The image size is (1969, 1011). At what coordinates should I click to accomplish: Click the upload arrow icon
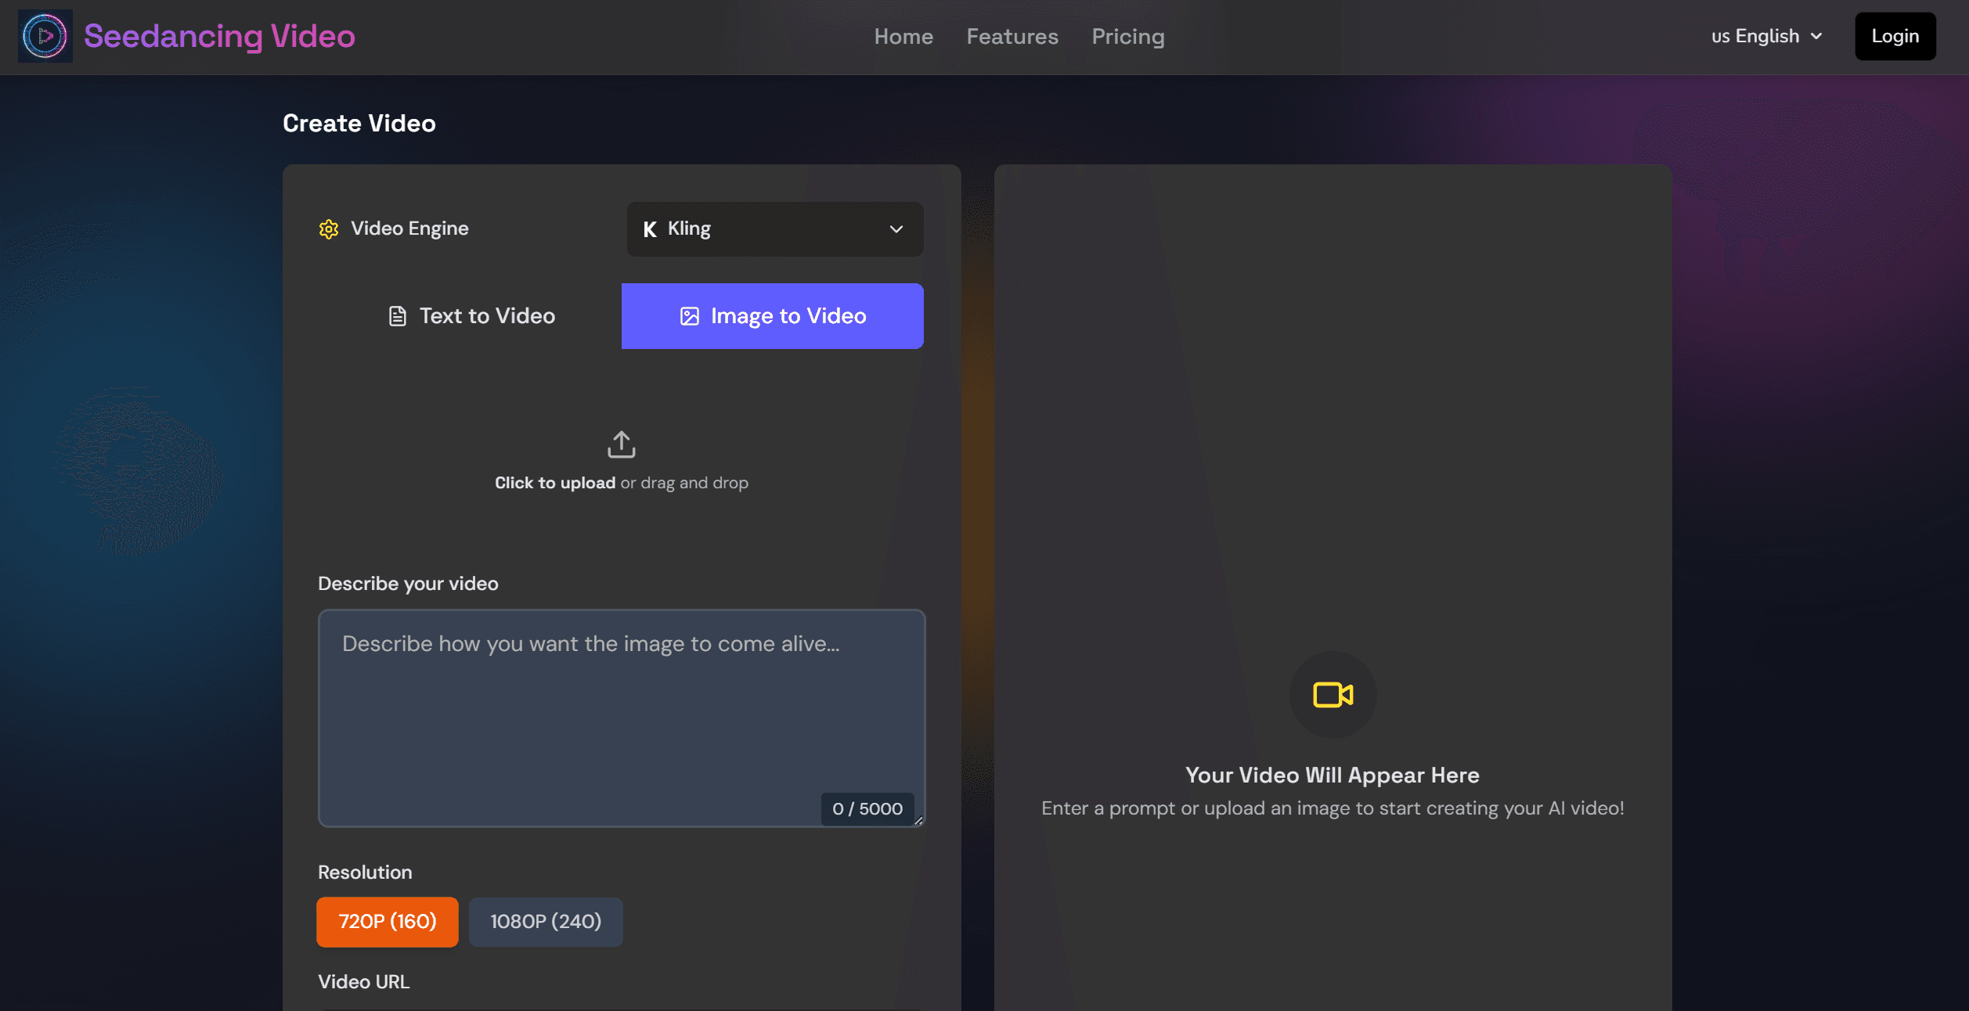(x=622, y=444)
